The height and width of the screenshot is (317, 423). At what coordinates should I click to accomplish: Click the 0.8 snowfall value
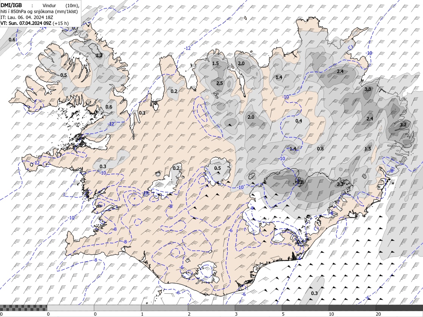320,148
